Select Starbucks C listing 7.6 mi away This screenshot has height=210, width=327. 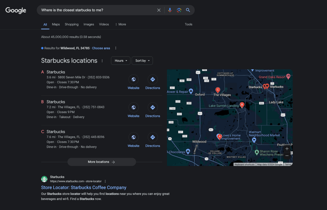(83, 139)
